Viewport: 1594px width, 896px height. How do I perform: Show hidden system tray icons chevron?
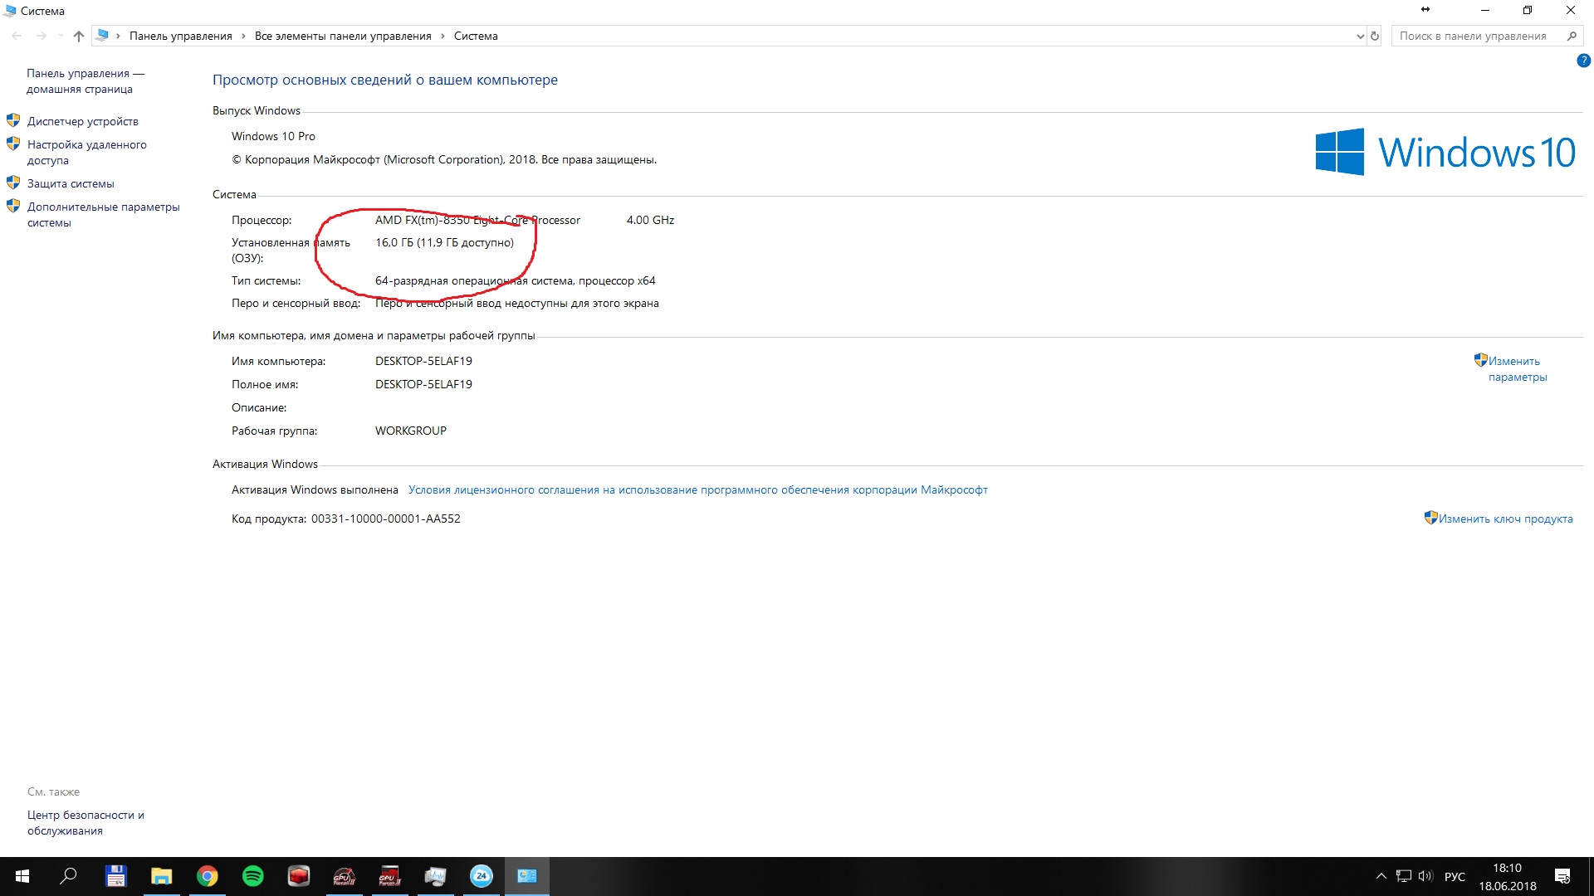pyautogui.click(x=1381, y=876)
